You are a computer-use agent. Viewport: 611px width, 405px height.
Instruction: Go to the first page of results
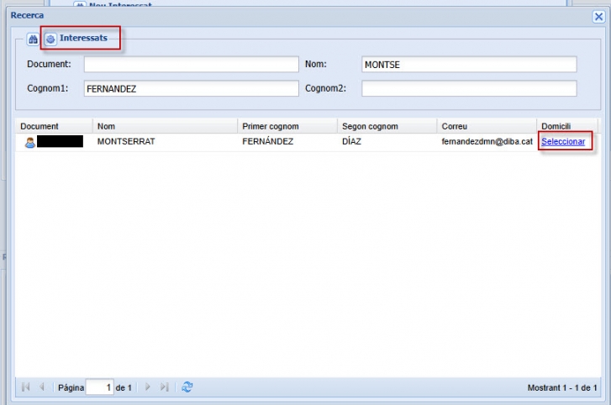click(x=25, y=387)
